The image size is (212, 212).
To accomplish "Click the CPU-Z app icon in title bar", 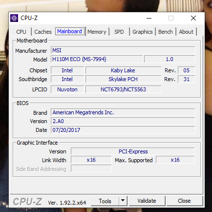I will (14, 18).
